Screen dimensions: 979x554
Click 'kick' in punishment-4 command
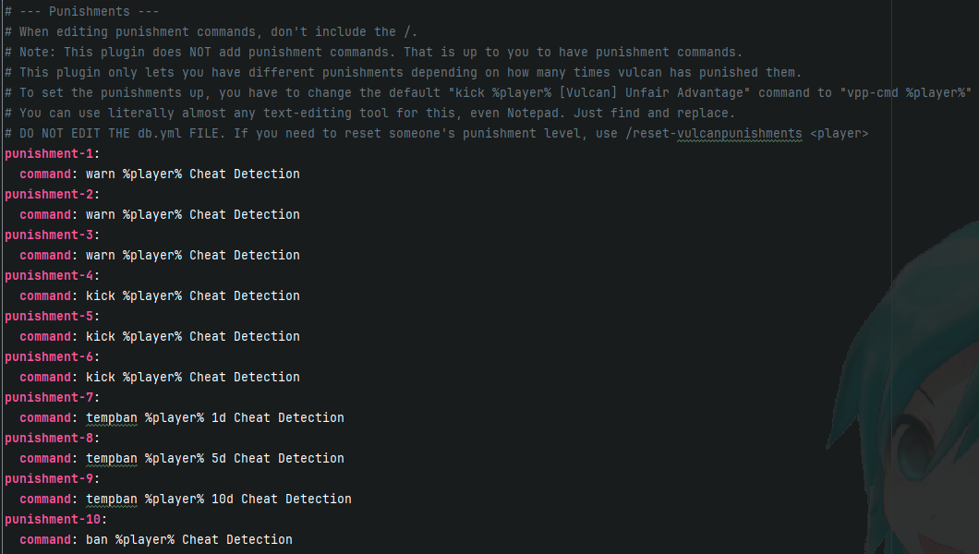click(x=101, y=295)
